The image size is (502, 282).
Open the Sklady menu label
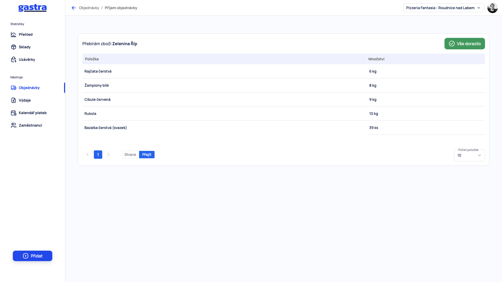point(25,47)
